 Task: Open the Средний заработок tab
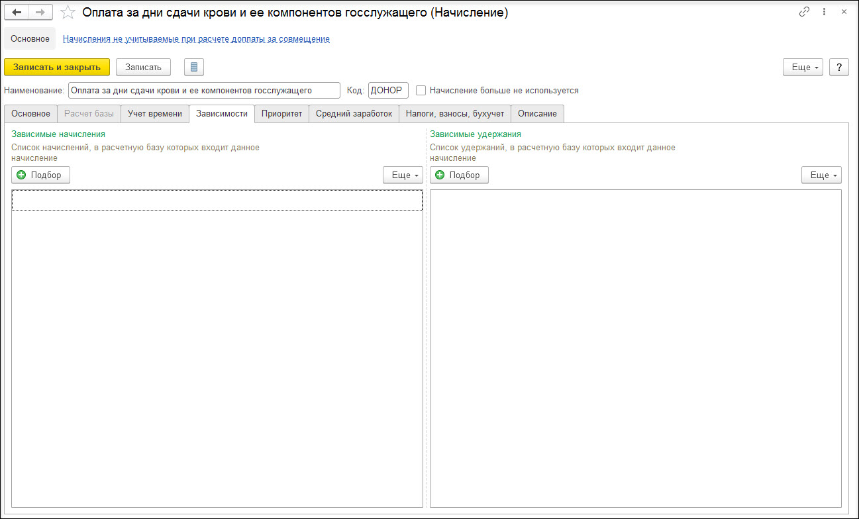coord(354,114)
